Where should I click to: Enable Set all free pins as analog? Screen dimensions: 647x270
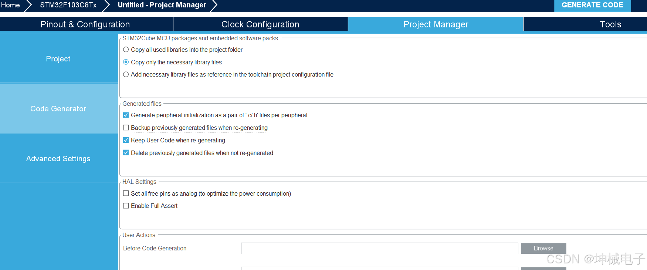coord(126,193)
